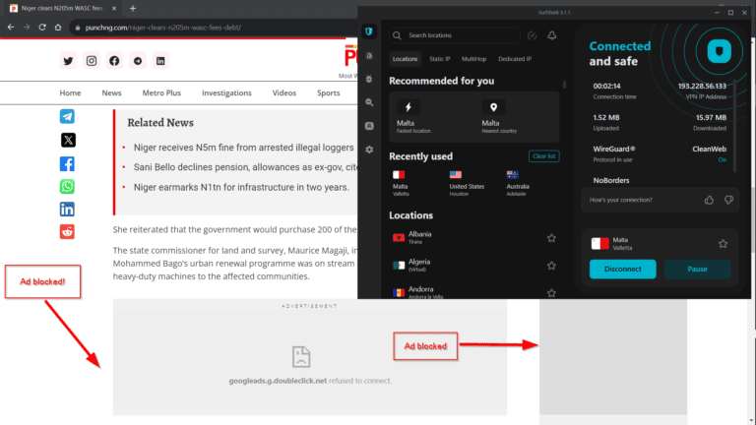
Task: Give thumbs down for connection quality
Action: (728, 200)
